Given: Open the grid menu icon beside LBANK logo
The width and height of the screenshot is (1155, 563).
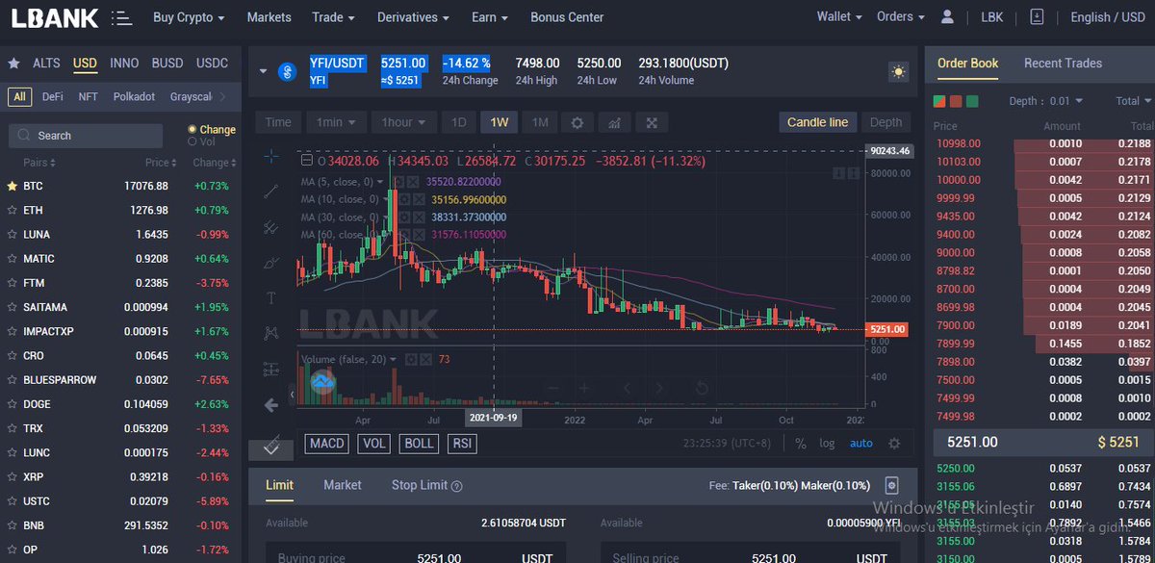Looking at the screenshot, I should (122, 17).
